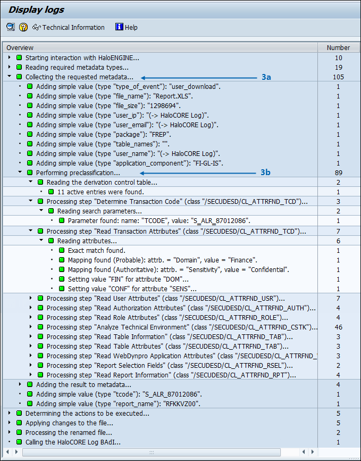Click the yellow question mark icon
Image resolution: width=361 pixels, height=461 pixels.
pyautogui.click(x=23, y=27)
